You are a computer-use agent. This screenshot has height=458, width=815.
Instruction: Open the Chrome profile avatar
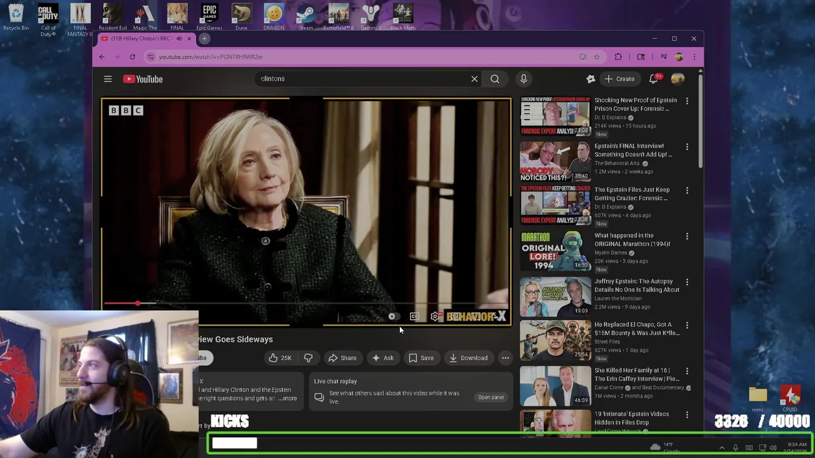(679, 57)
